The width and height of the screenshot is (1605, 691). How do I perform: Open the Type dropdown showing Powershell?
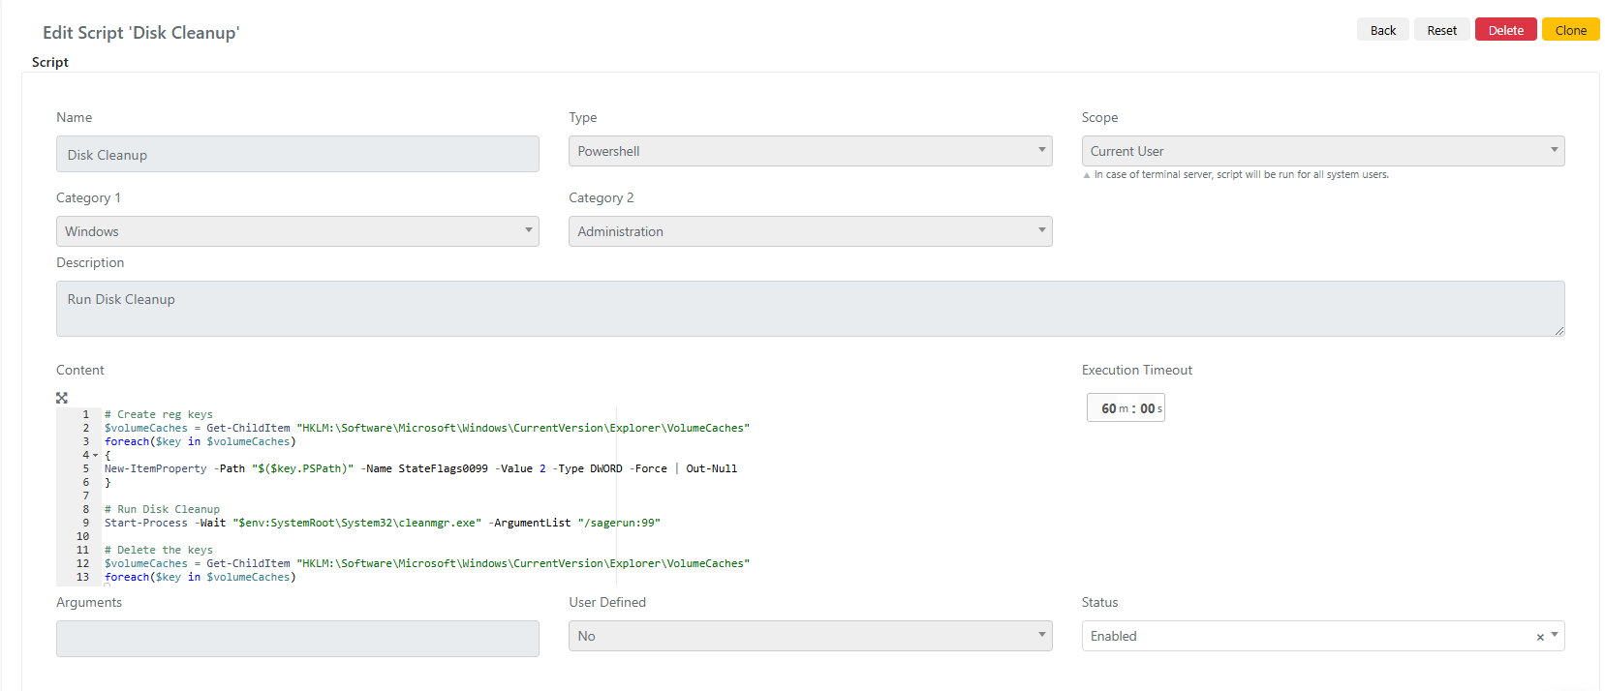pos(810,151)
